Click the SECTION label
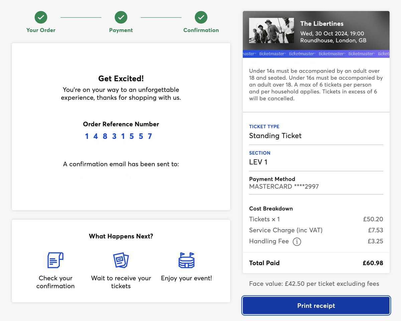 (x=260, y=153)
